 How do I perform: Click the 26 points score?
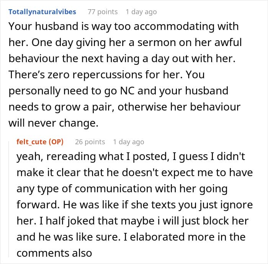point(90,142)
